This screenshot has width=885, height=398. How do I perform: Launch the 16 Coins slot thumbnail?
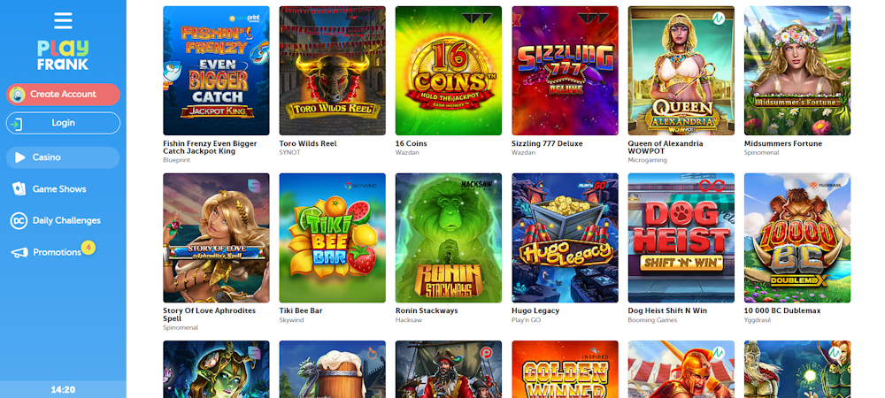point(449,71)
